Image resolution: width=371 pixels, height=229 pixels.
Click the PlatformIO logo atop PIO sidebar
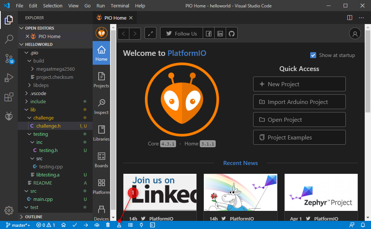102,33
